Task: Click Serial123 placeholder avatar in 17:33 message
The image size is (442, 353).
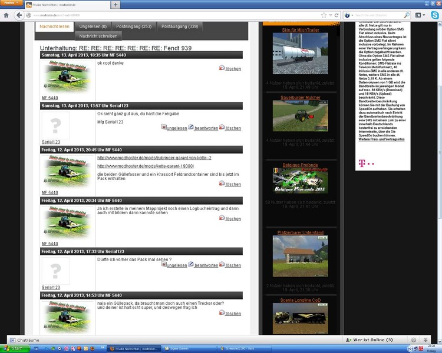Action: pyautogui.click(x=55, y=271)
